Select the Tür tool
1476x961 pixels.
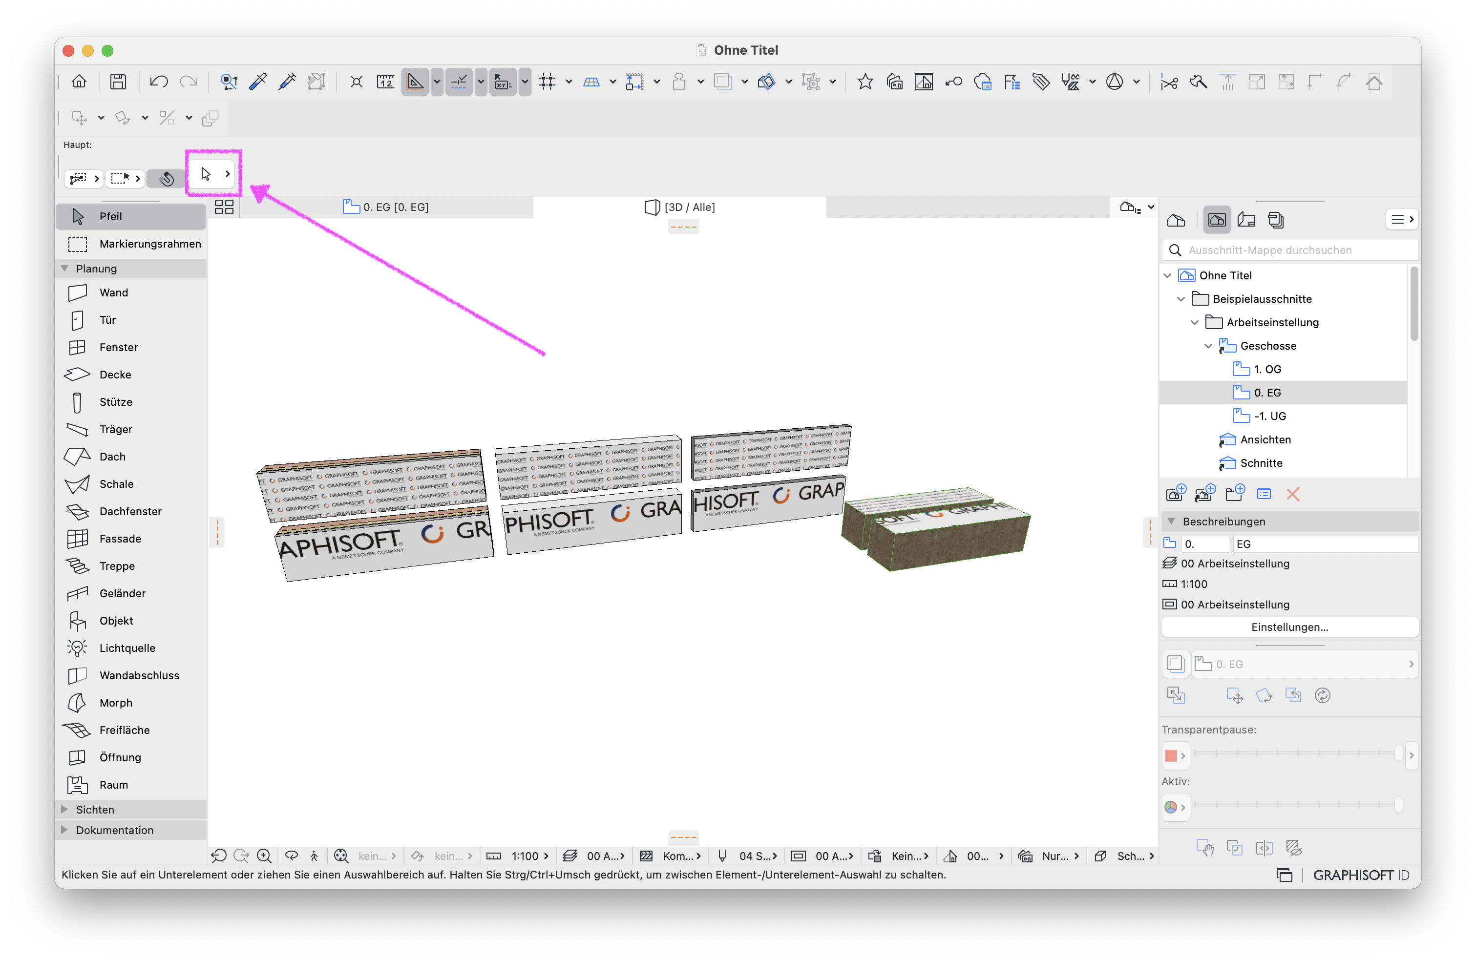(131, 320)
